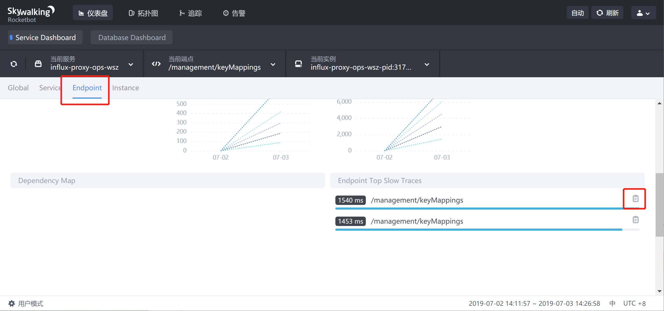
Task: Click the 刷新 refresh button
Action: pyautogui.click(x=607, y=13)
